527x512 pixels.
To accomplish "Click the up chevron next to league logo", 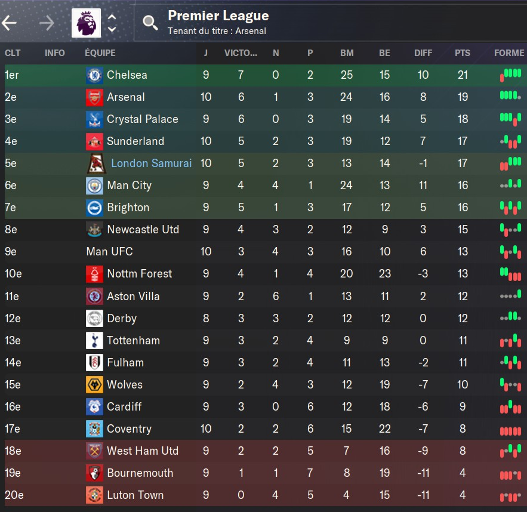I will pos(112,17).
